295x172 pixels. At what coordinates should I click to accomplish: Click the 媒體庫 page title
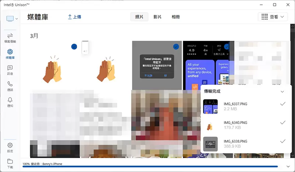38,17
